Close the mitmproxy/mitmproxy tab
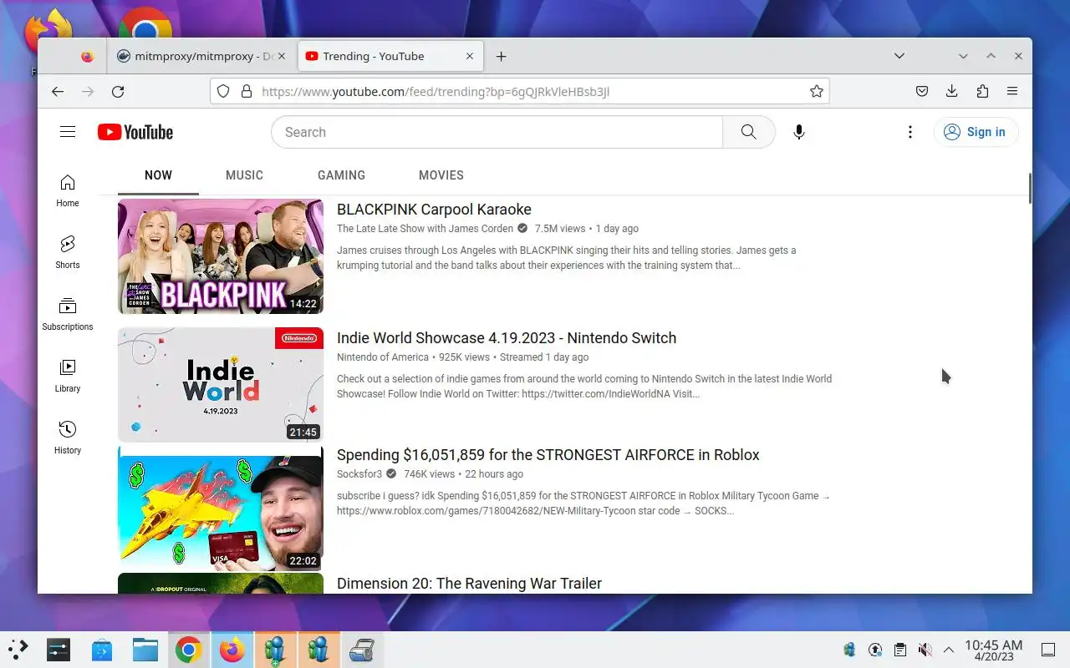This screenshot has width=1070, height=668. [282, 56]
